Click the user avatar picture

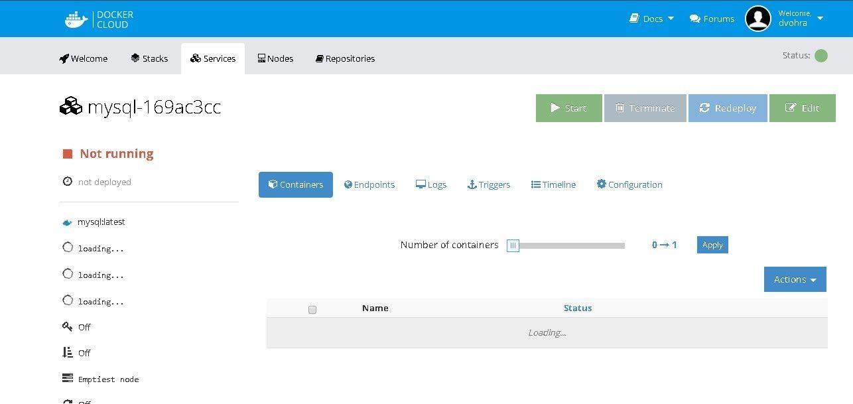pyautogui.click(x=758, y=19)
